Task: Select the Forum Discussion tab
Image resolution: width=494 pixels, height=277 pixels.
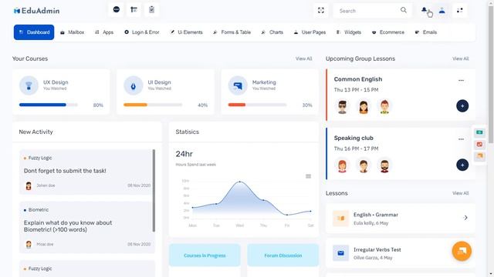Action: [x=283, y=255]
